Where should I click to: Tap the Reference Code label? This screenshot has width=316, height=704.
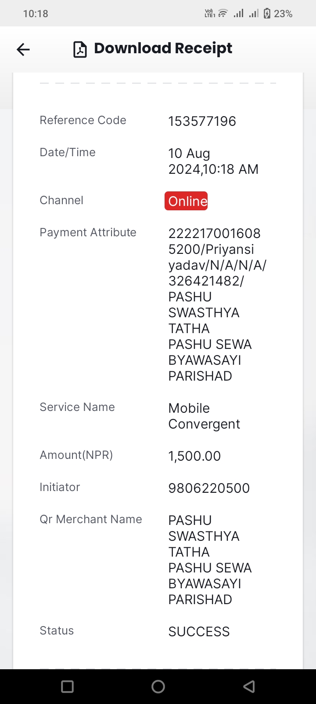[83, 120]
